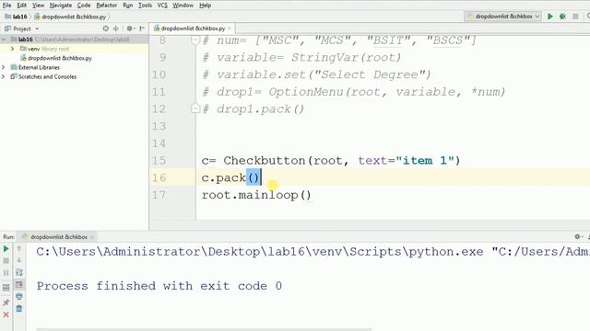This screenshot has width=590, height=331.
Task: Expand venv folder arrow
Action: click(12, 49)
